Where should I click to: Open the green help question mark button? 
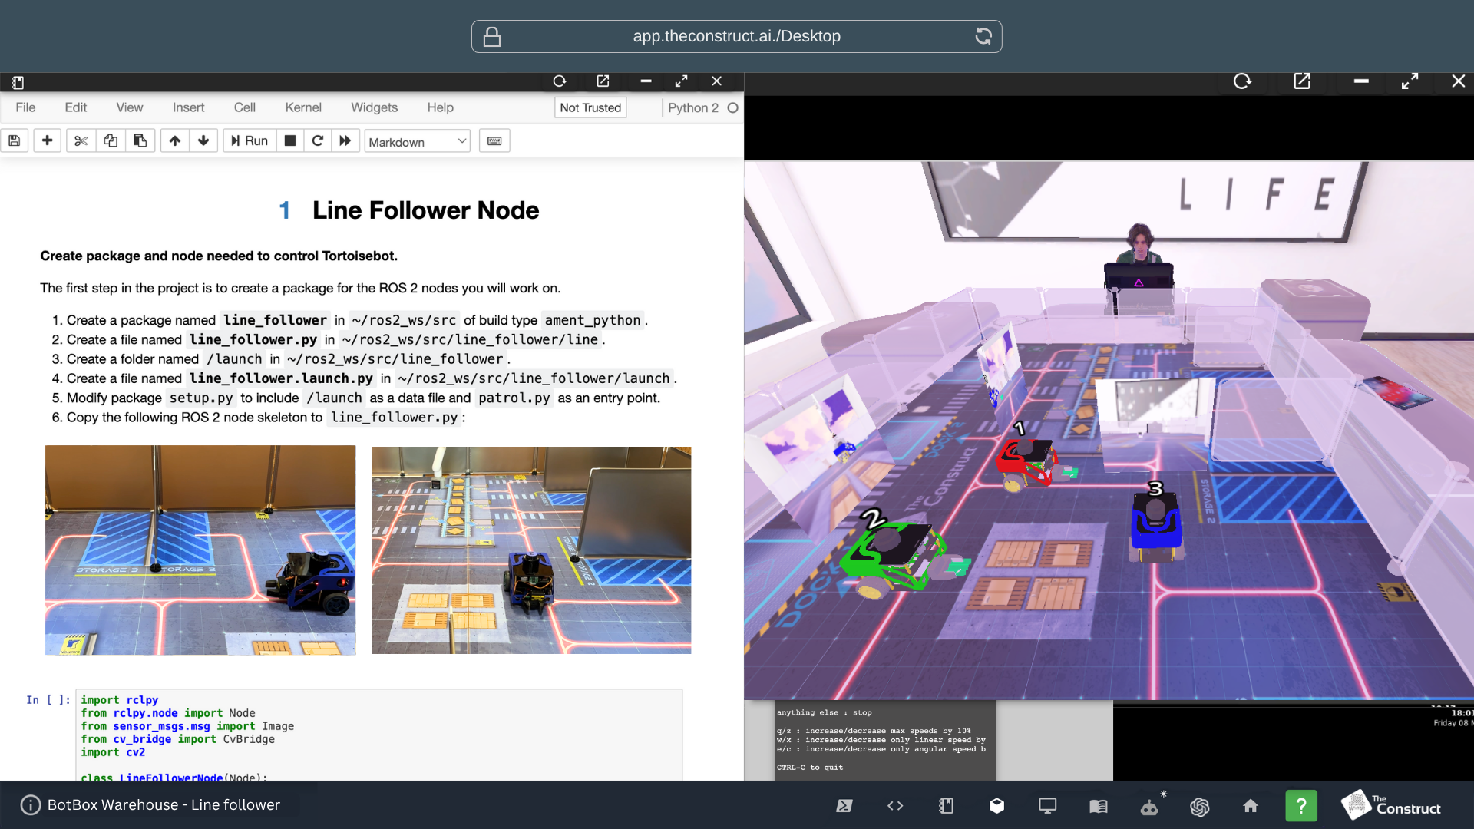tap(1301, 806)
